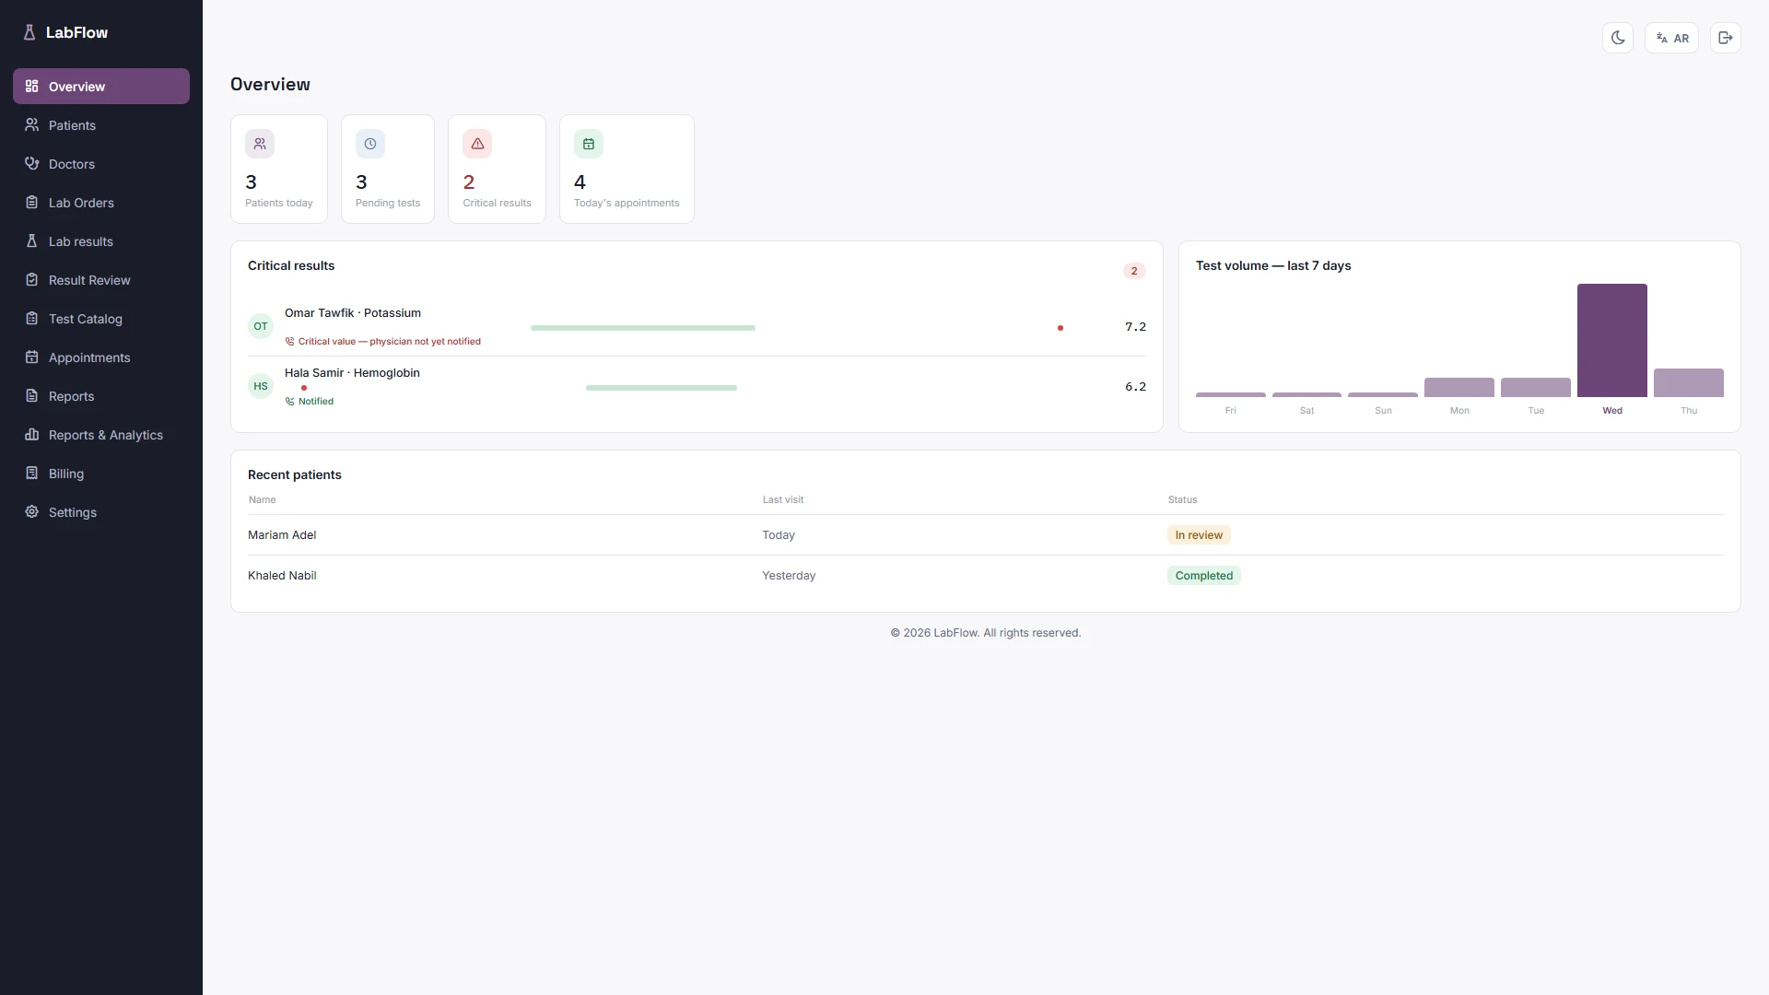1769x995 pixels.
Task: Click the '2 Critical results' count
Action: [469, 182]
